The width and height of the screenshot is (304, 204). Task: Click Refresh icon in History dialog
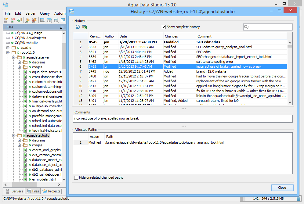[x=78, y=27]
